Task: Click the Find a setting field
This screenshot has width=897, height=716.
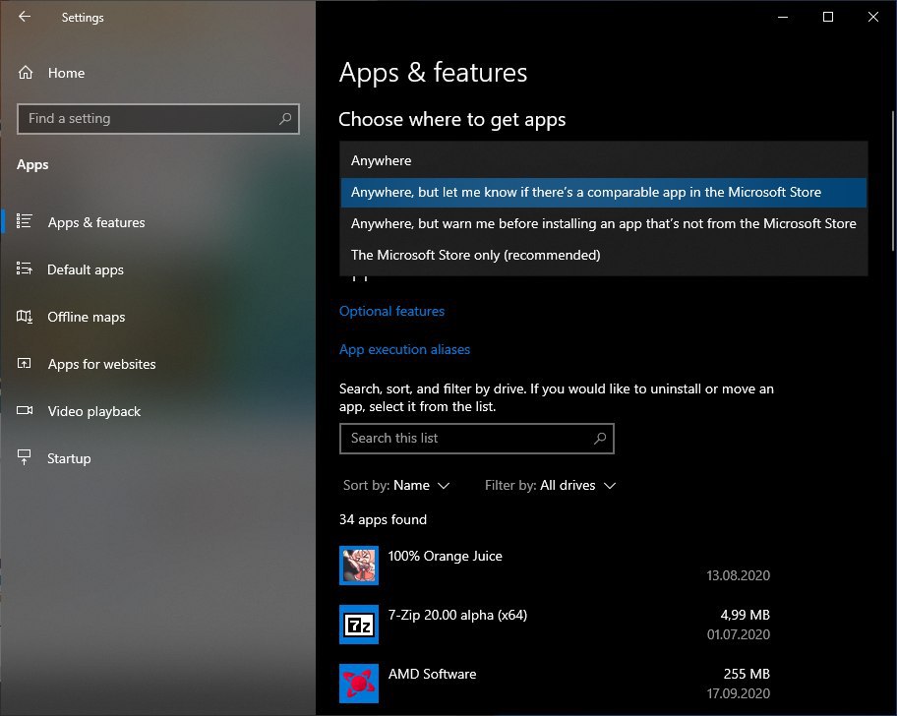Action: [x=158, y=119]
